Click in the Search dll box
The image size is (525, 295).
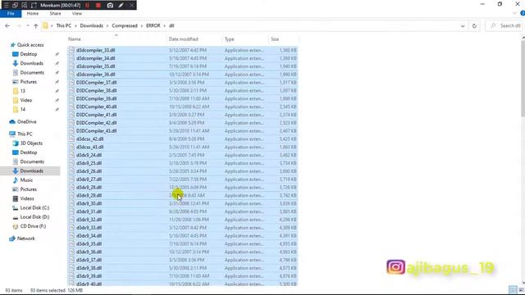[504, 25]
